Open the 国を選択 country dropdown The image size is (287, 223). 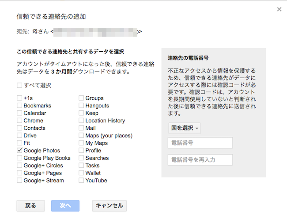point(184,128)
